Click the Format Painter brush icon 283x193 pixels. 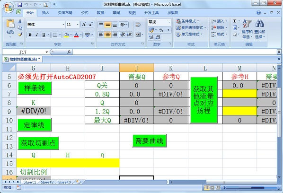(20, 34)
